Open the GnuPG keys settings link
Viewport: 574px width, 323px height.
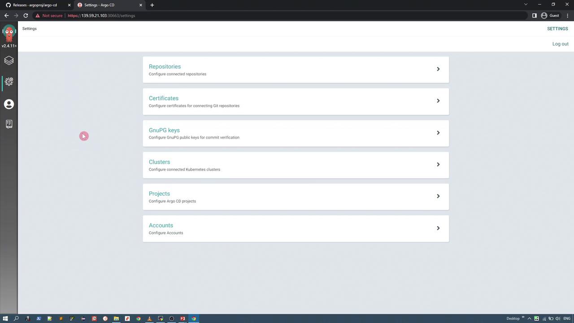coord(164,130)
